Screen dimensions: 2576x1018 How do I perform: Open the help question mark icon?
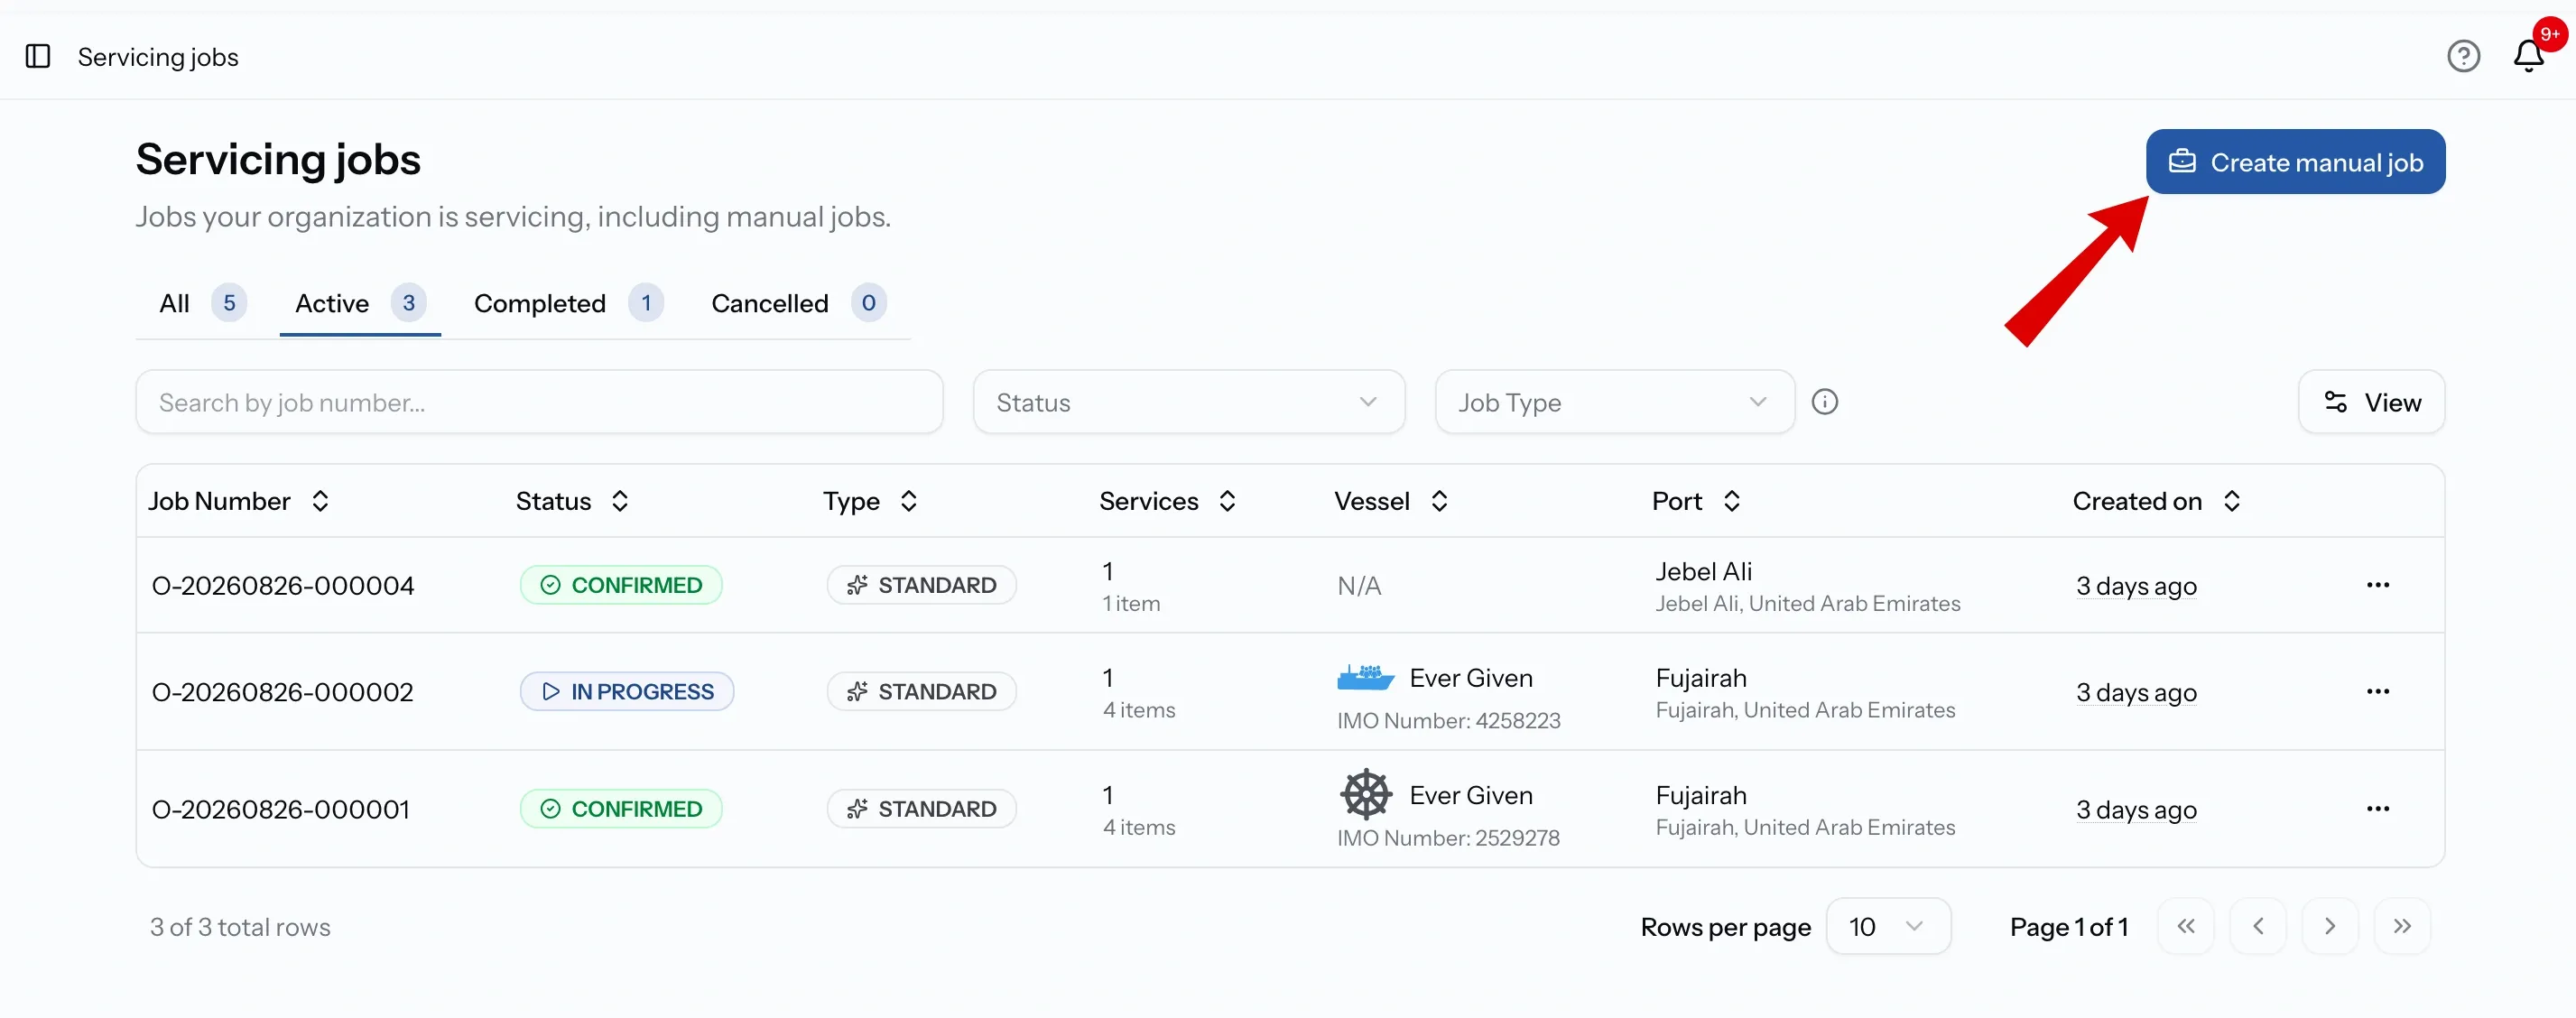pyautogui.click(x=2463, y=56)
